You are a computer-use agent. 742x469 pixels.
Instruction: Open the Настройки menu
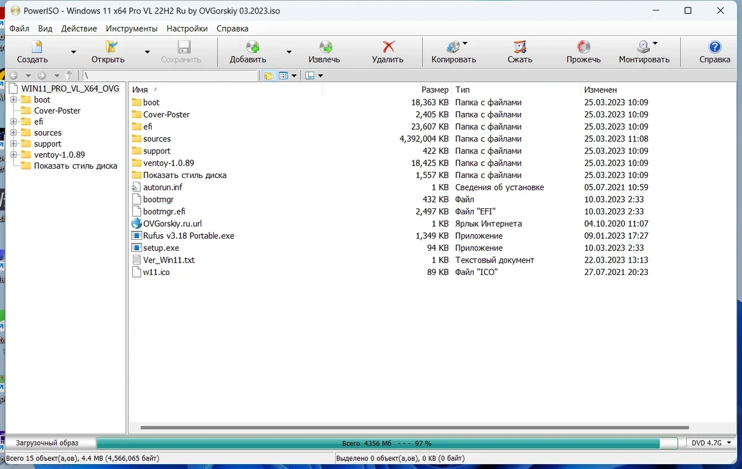187,28
